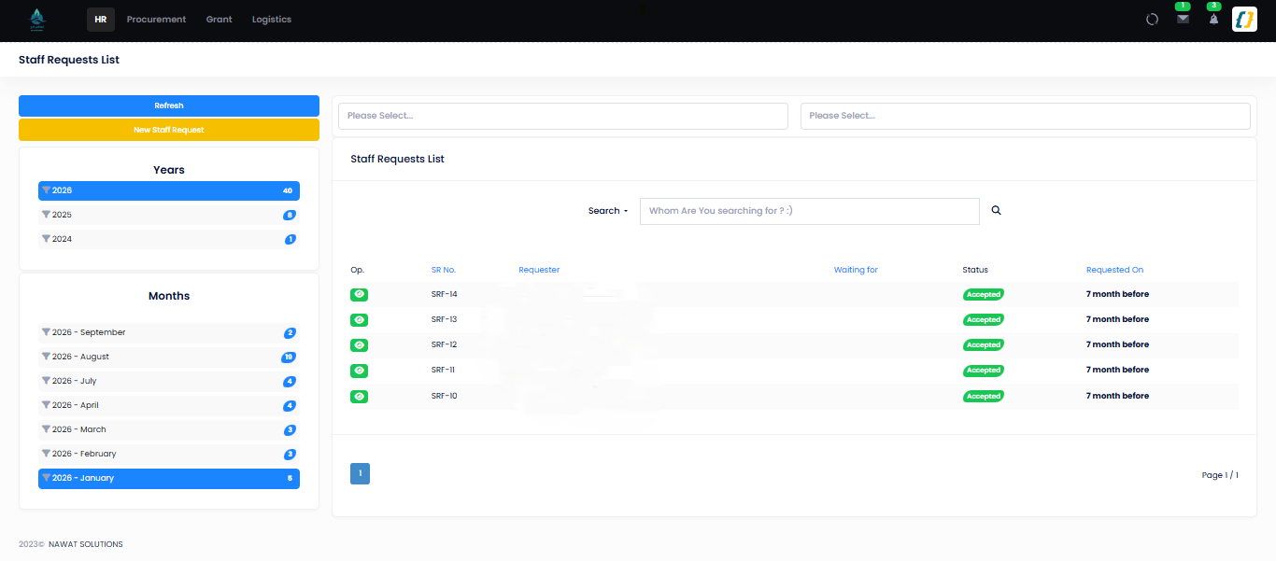View the SRF-11 request via the eye icon
This screenshot has height=561, width=1276.
[x=359, y=371]
